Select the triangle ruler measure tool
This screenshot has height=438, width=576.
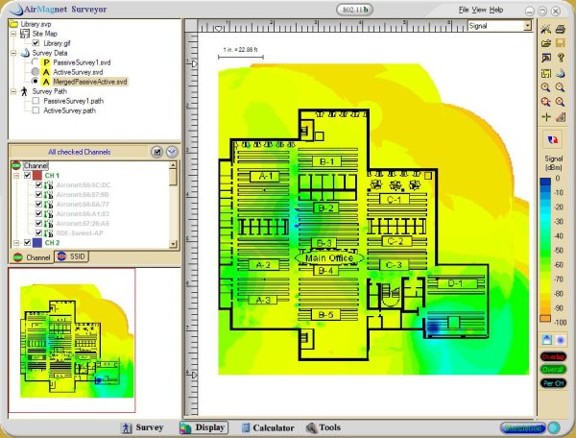(x=561, y=117)
